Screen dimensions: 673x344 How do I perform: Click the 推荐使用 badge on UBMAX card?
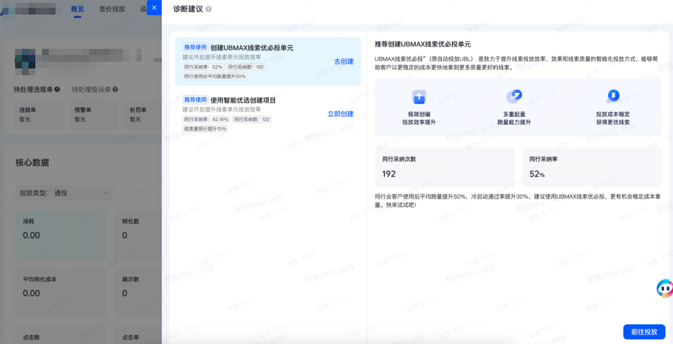(195, 48)
